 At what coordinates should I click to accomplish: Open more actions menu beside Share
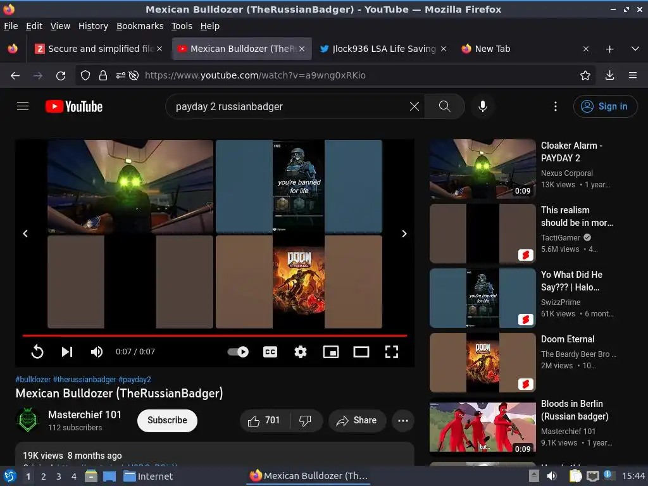(x=403, y=421)
